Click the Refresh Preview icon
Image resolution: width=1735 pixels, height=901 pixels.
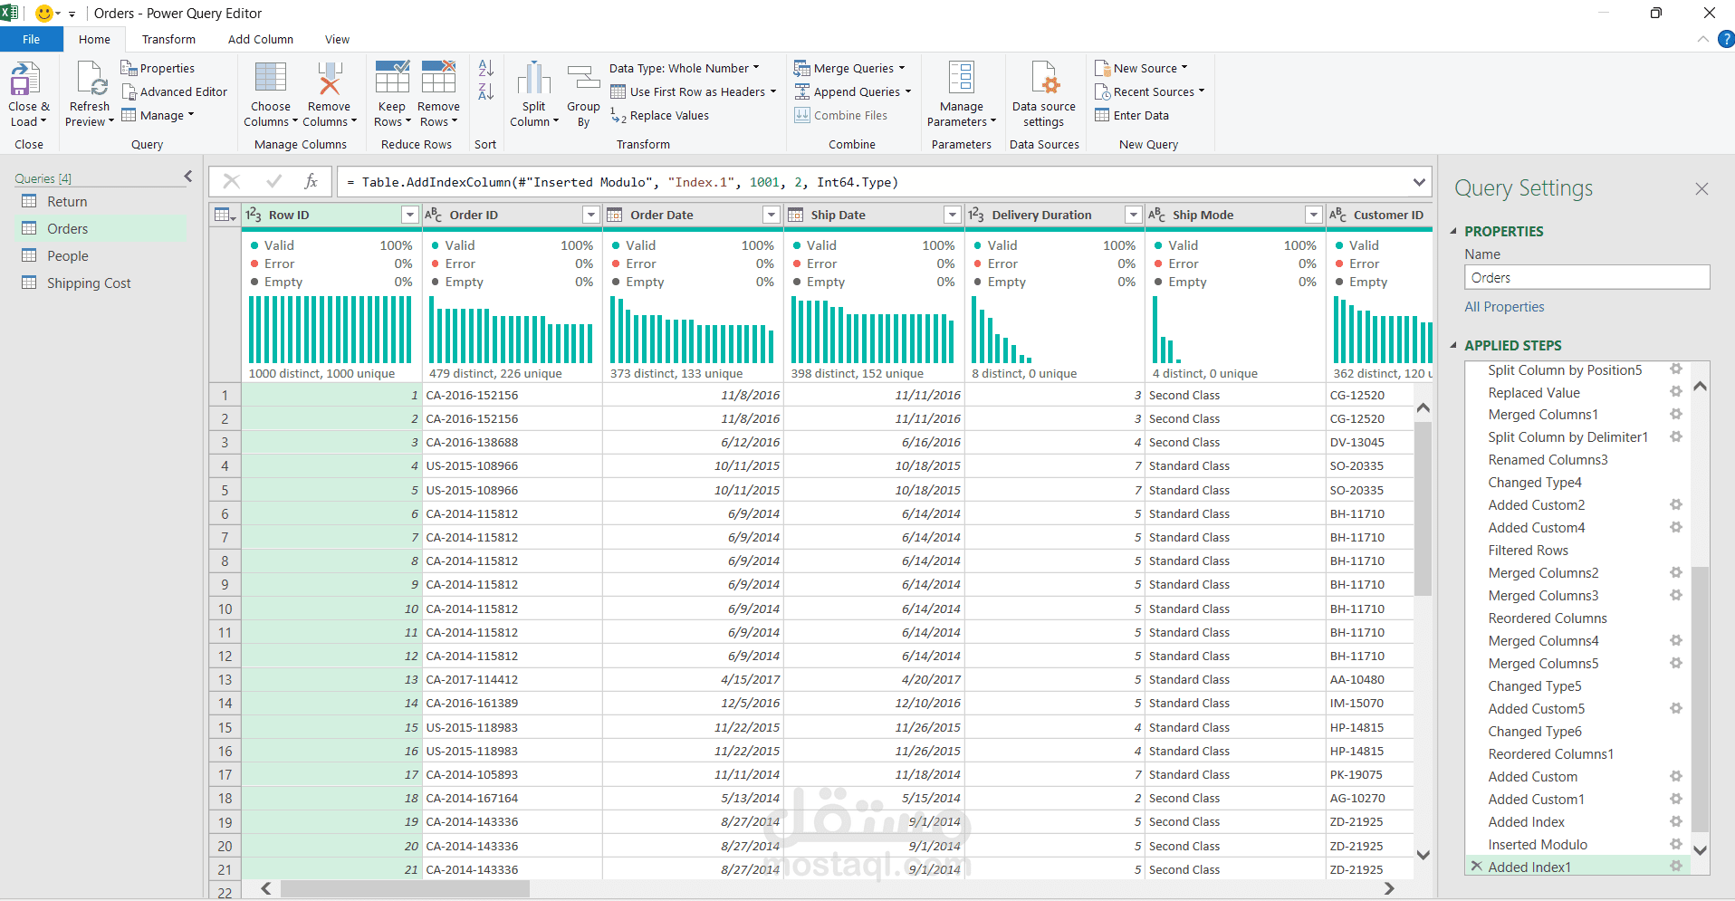click(91, 79)
